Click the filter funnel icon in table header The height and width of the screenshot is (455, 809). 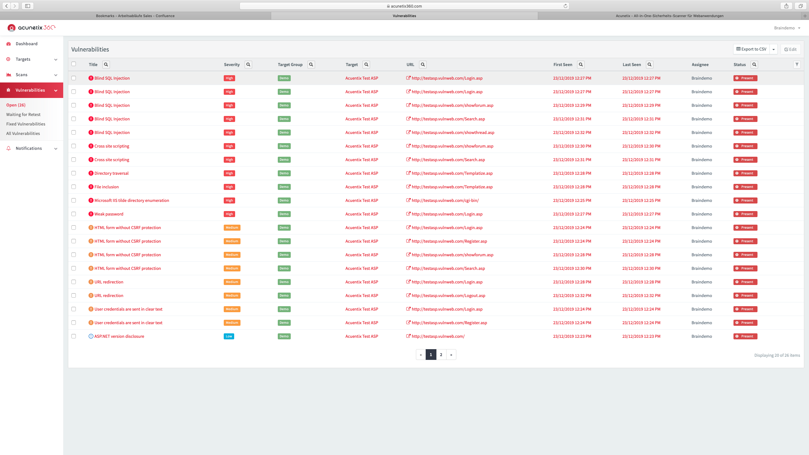[797, 64]
